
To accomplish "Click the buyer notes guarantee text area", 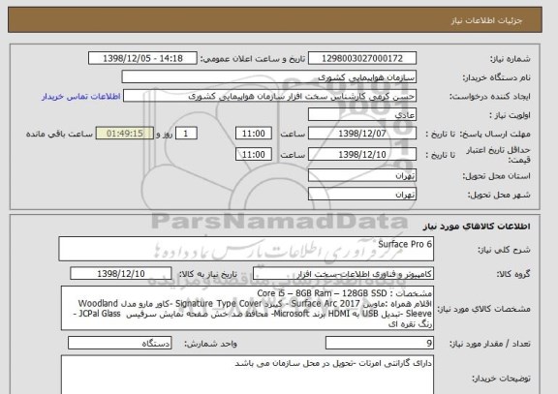I will pos(247,375).
